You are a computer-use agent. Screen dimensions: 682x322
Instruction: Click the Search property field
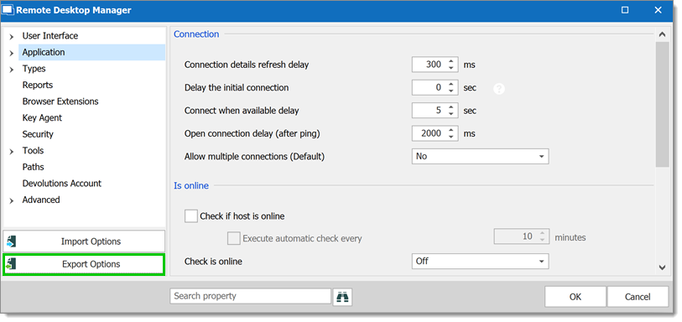pyautogui.click(x=251, y=296)
